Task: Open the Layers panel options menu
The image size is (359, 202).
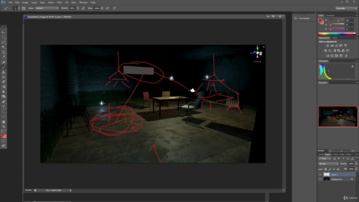Action: tap(357, 155)
